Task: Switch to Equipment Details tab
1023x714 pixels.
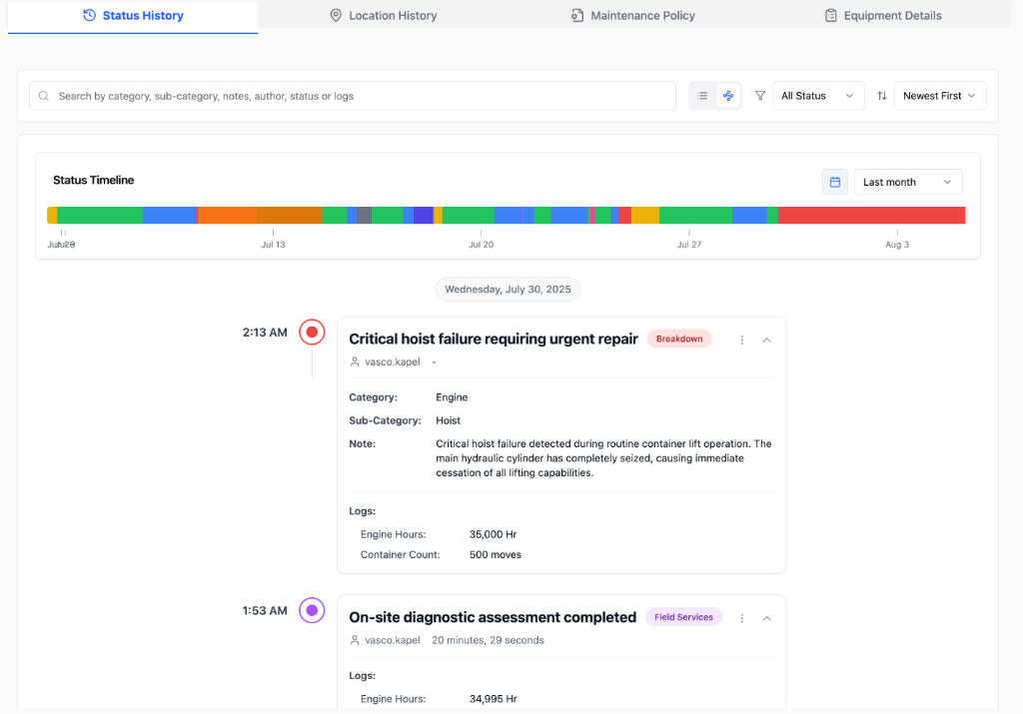Action: click(x=883, y=16)
